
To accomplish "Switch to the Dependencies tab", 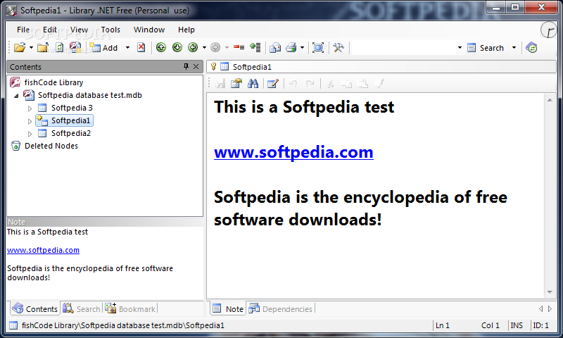I will point(281,308).
